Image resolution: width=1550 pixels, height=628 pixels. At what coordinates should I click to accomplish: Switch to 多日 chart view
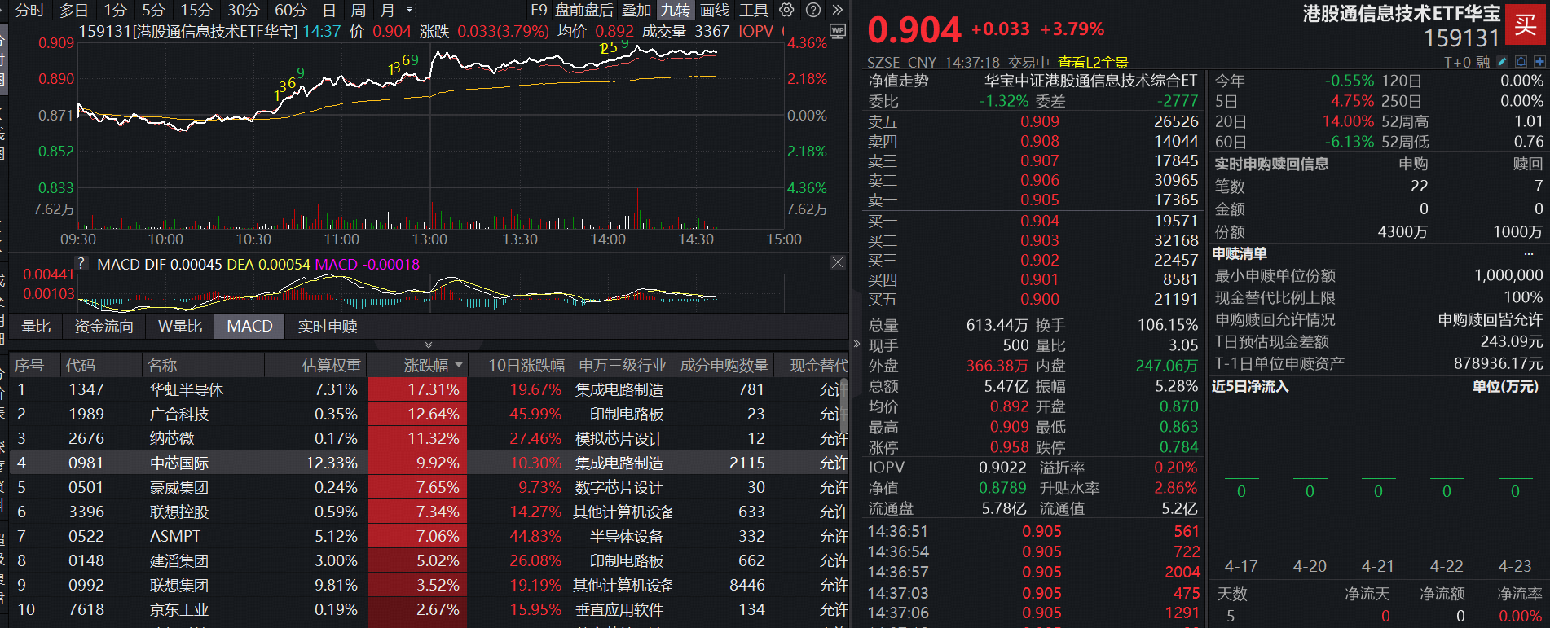click(x=73, y=11)
